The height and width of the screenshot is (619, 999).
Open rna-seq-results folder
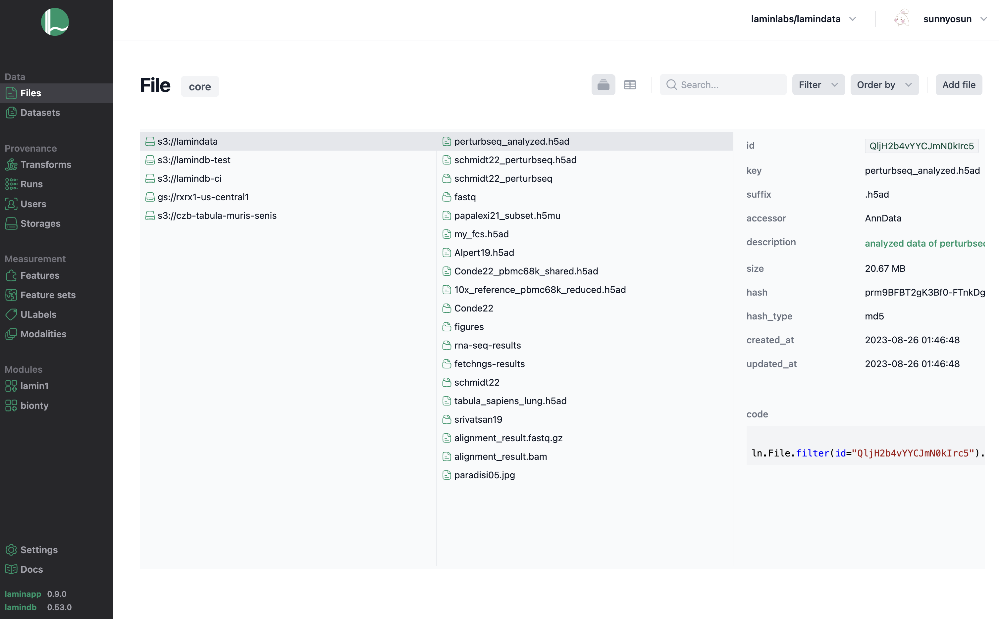point(585,345)
